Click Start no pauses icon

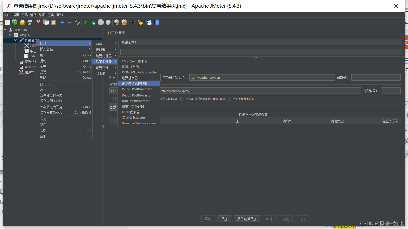93,23
